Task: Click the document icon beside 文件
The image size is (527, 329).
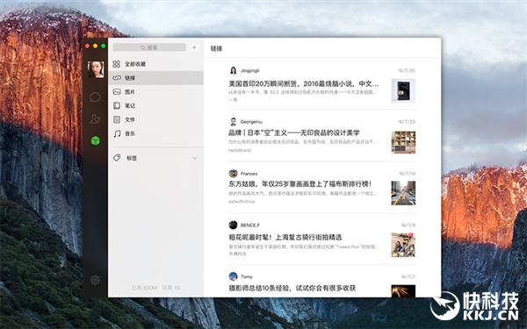Action: coord(117,119)
